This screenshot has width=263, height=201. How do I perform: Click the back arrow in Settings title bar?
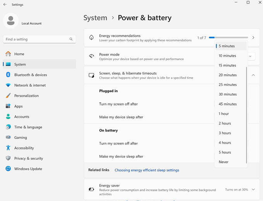(5, 5)
